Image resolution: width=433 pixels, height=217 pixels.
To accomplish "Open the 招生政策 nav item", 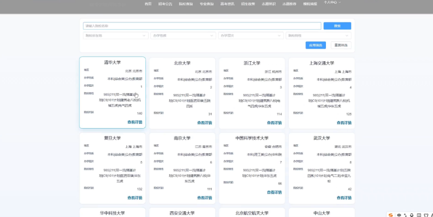I will point(248,4).
